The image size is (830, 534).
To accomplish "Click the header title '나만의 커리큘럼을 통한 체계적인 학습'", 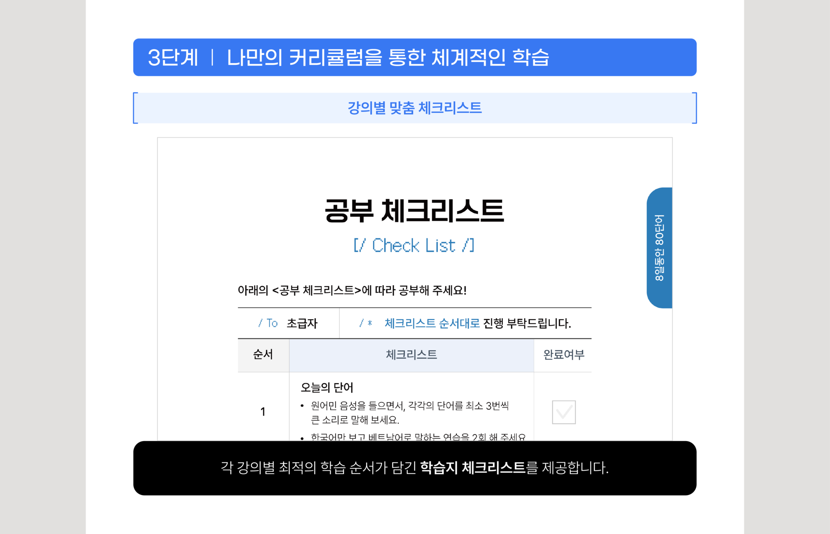I will click(388, 57).
